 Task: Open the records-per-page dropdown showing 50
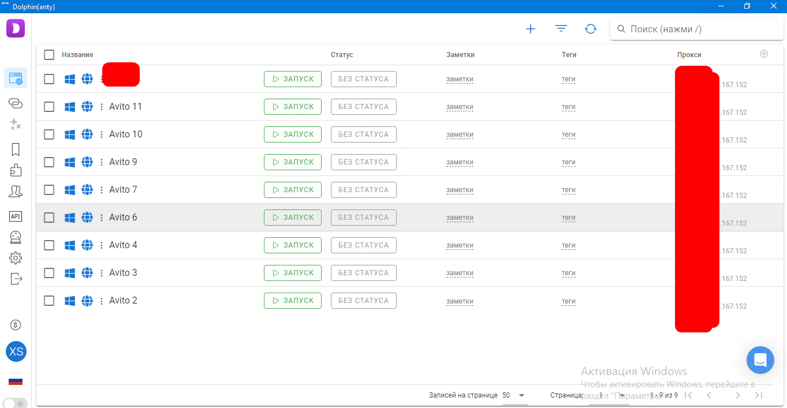point(515,396)
